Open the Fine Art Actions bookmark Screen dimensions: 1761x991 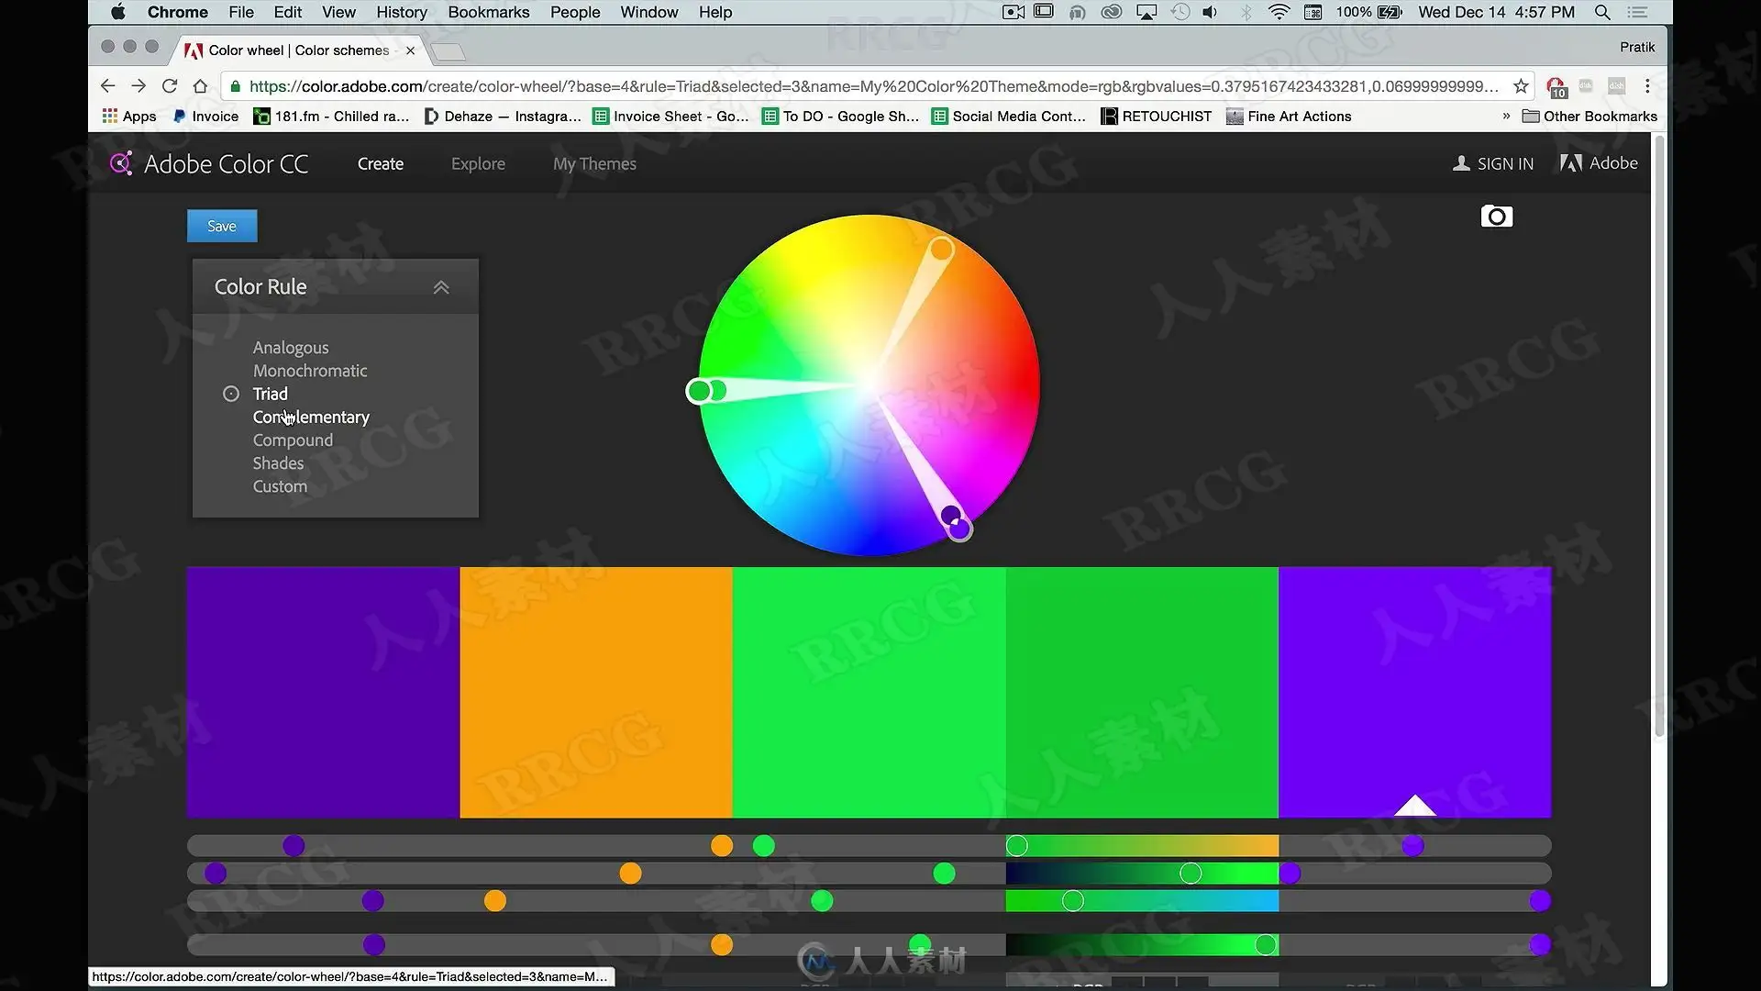pos(1289,117)
